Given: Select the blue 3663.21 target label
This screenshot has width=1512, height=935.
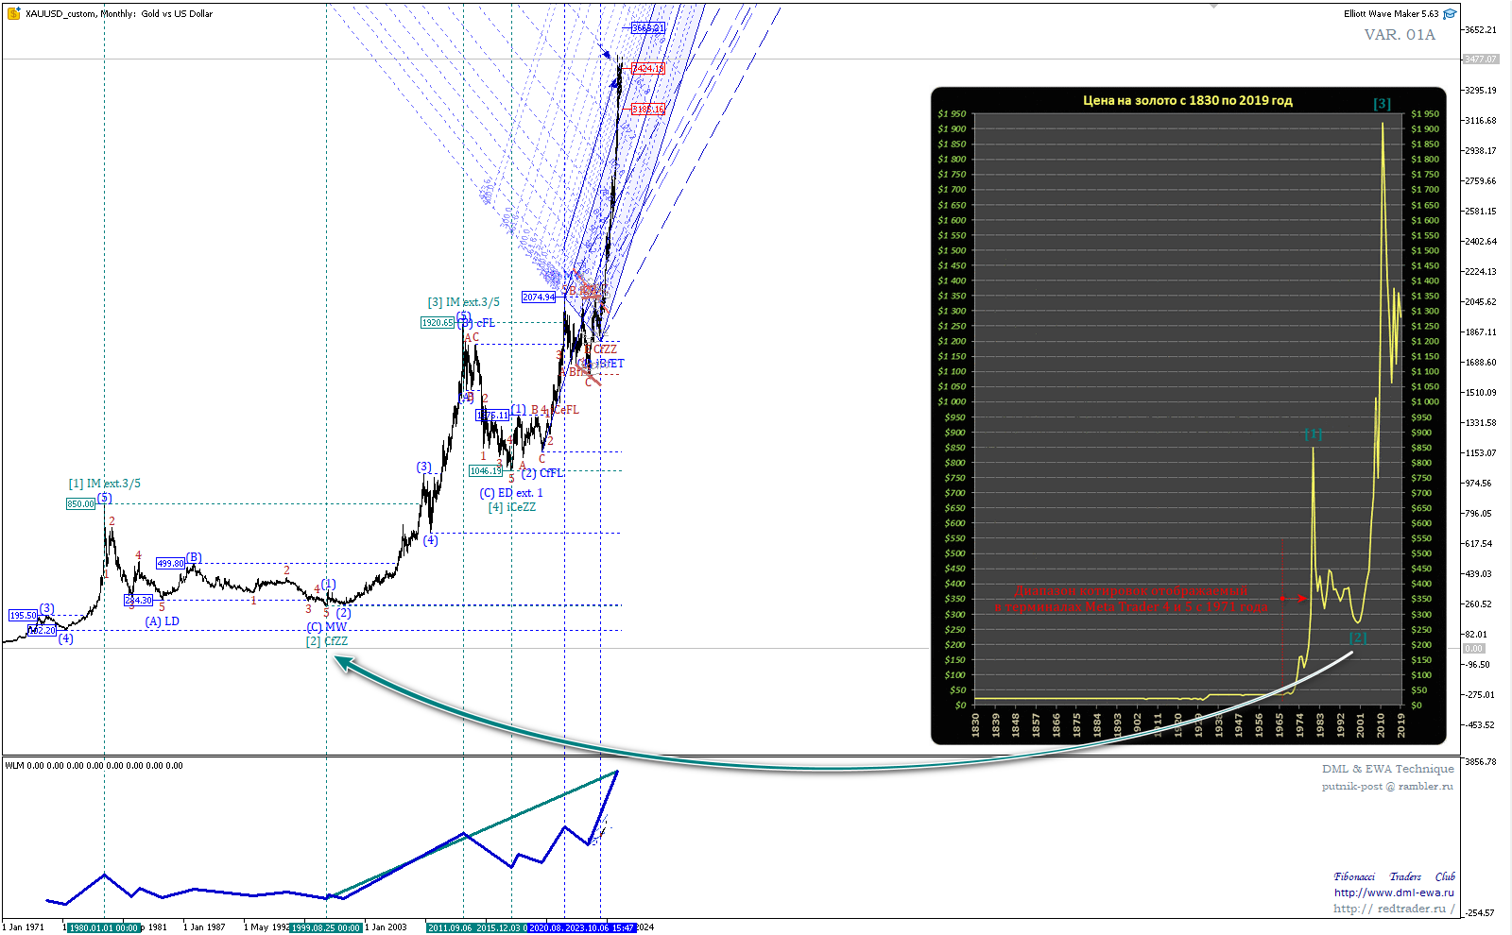Looking at the screenshot, I should (647, 27).
